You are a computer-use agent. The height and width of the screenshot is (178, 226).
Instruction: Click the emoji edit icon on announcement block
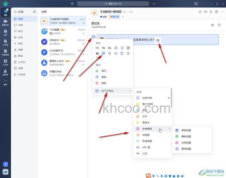click(x=158, y=41)
